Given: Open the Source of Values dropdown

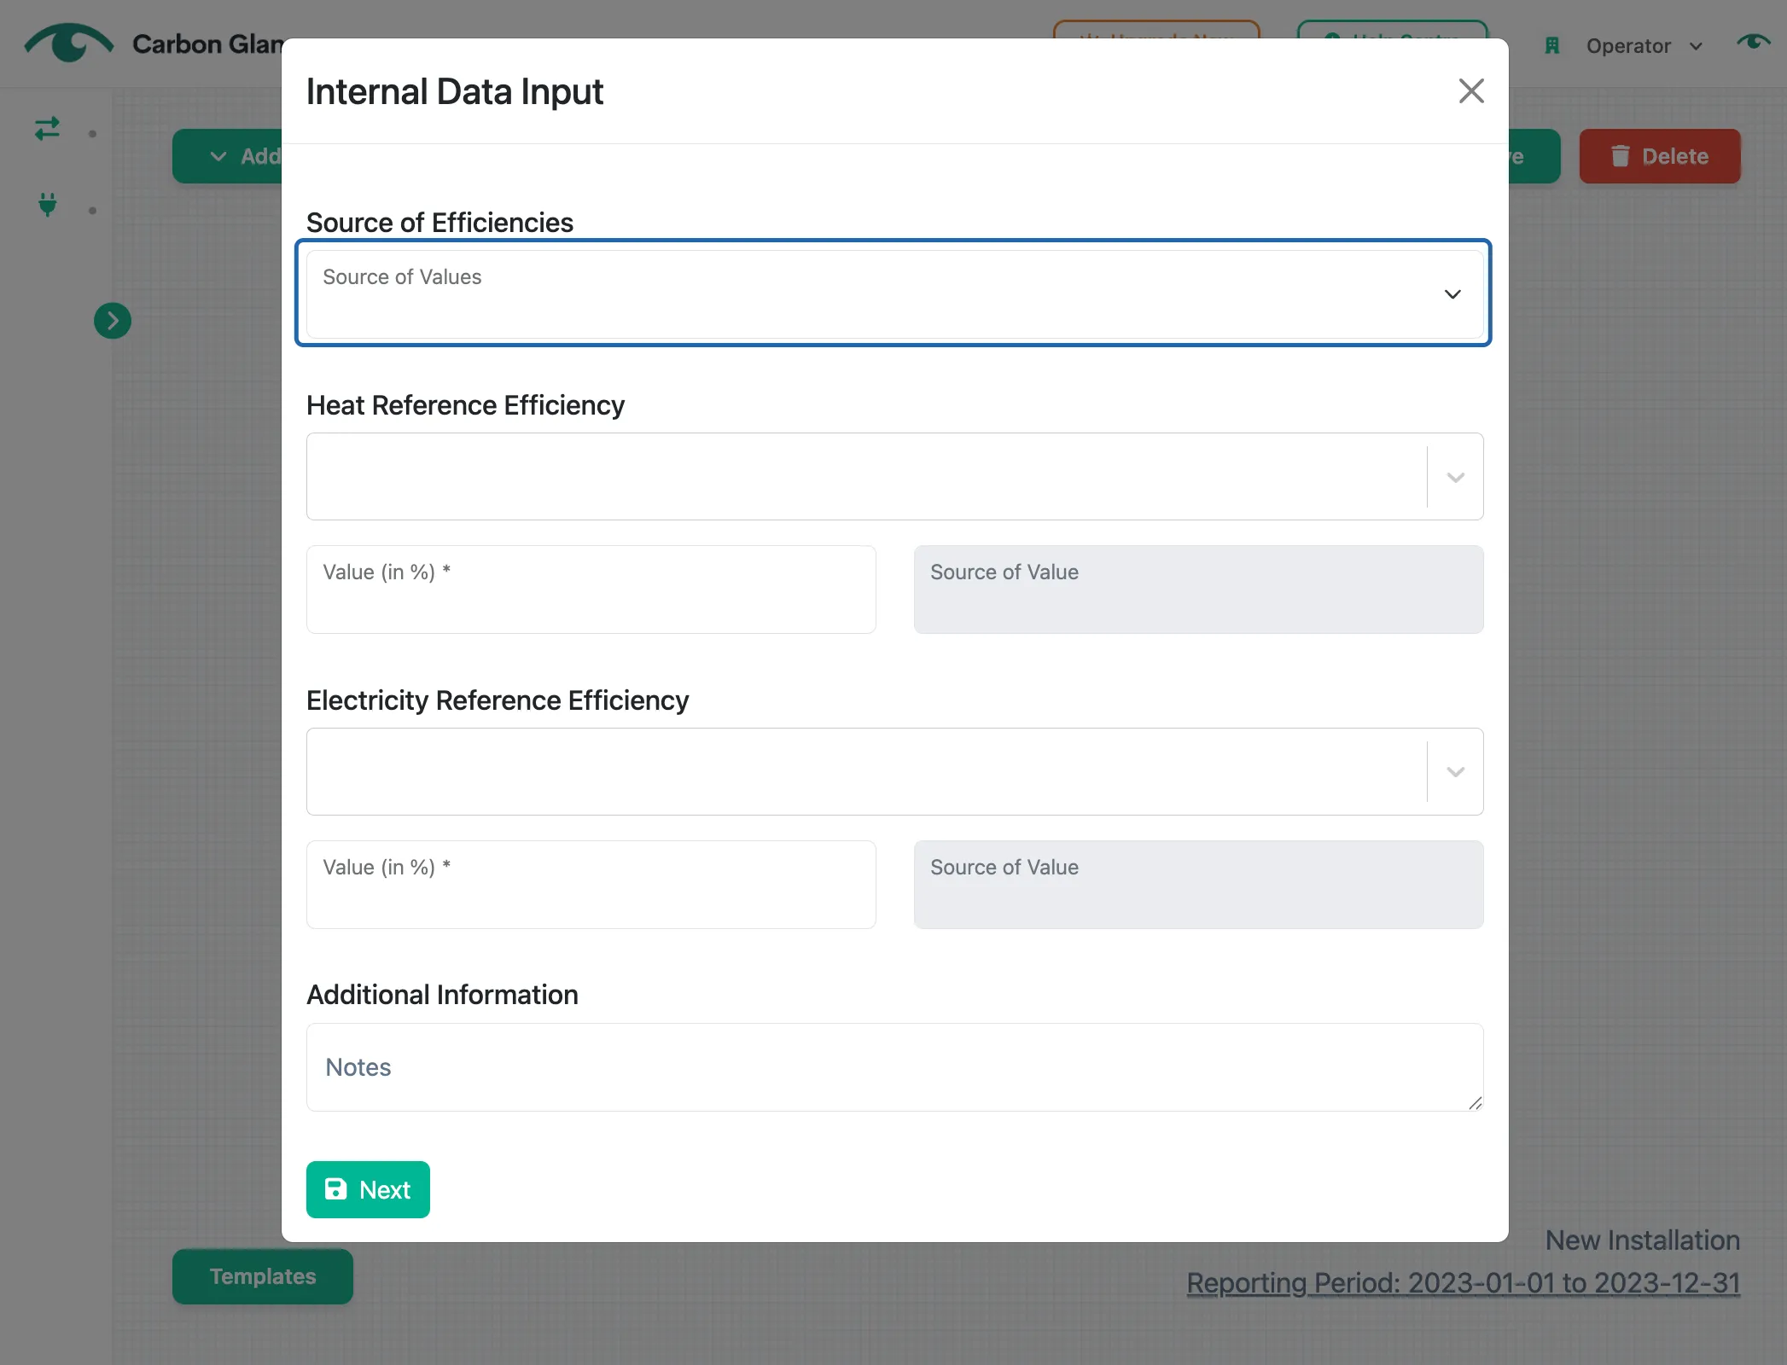Looking at the screenshot, I should pyautogui.click(x=894, y=293).
